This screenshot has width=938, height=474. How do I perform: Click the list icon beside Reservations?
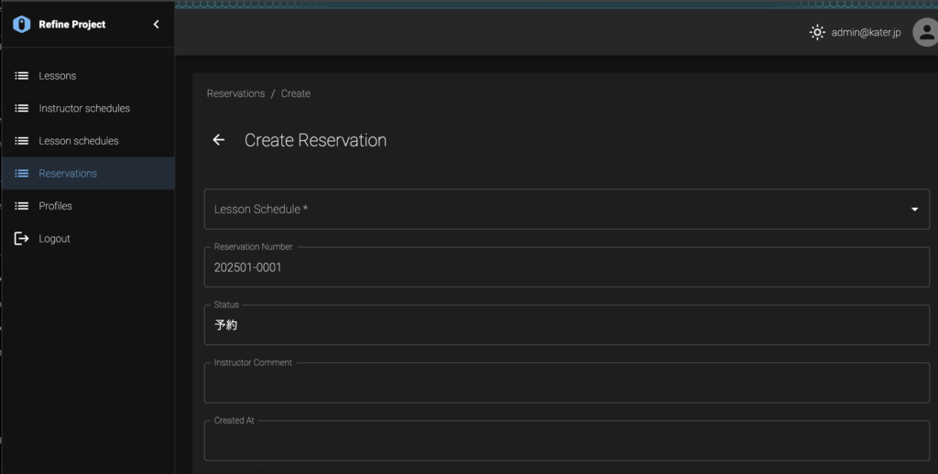pyautogui.click(x=22, y=173)
